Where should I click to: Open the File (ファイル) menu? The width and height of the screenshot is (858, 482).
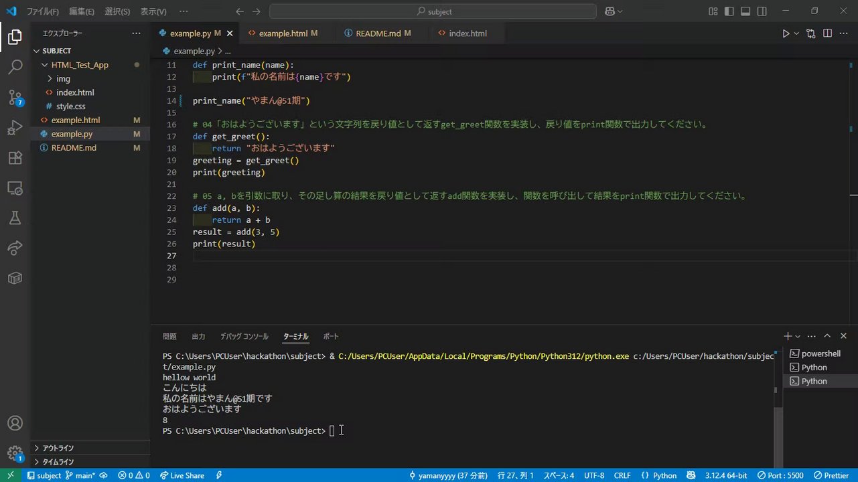(43, 11)
